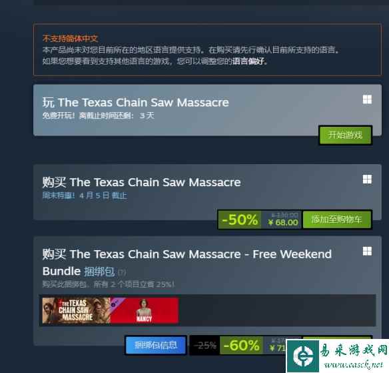Click the ¥ 68.00 discounted price

(x=283, y=222)
